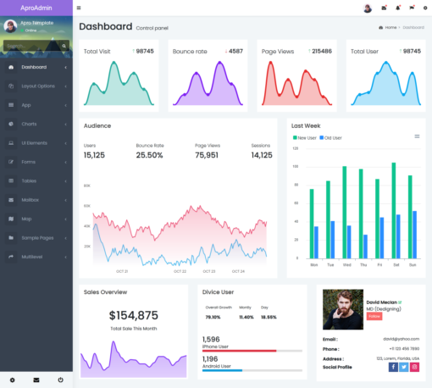Image resolution: width=432 pixels, height=388 pixels.
Task: Click the Total Visit value 98745
Action: pyautogui.click(x=145, y=51)
